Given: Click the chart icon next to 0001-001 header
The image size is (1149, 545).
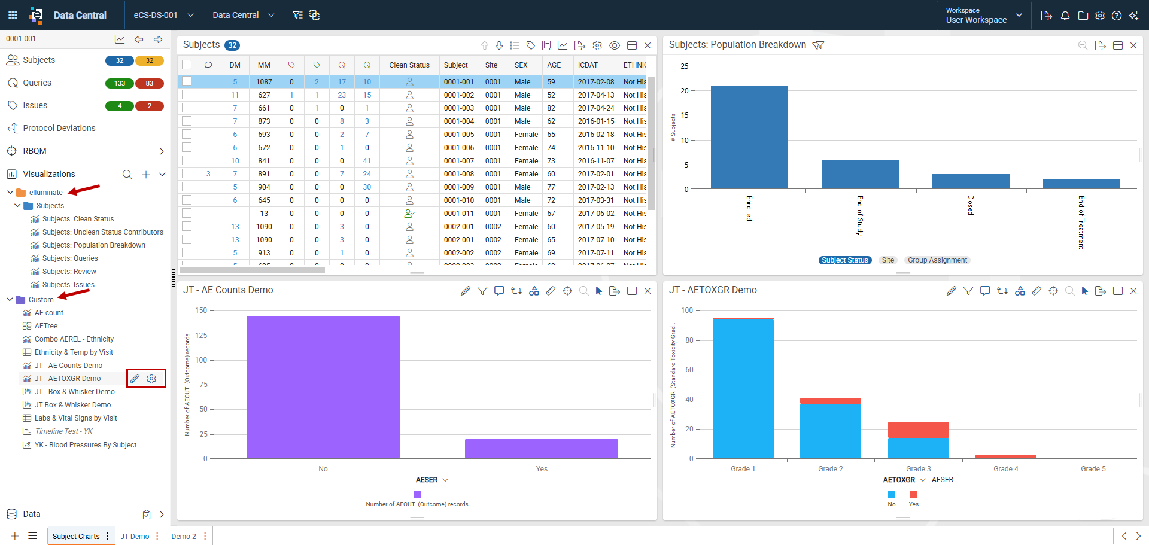Looking at the screenshot, I should [x=120, y=39].
